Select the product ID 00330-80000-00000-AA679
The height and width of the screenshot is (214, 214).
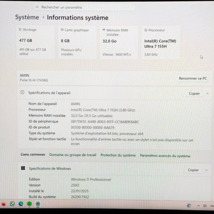pyautogui.click(x=92, y=128)
